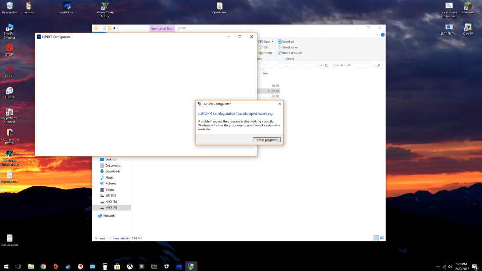Viewport: 482px width, 271px height.
Task: Select the my pictures shortcut icon
Action: coord(10,116)
